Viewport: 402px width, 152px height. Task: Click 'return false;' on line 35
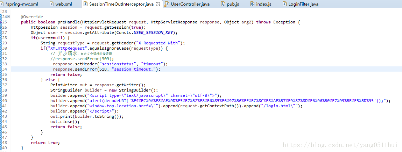(x=66, y=74)
